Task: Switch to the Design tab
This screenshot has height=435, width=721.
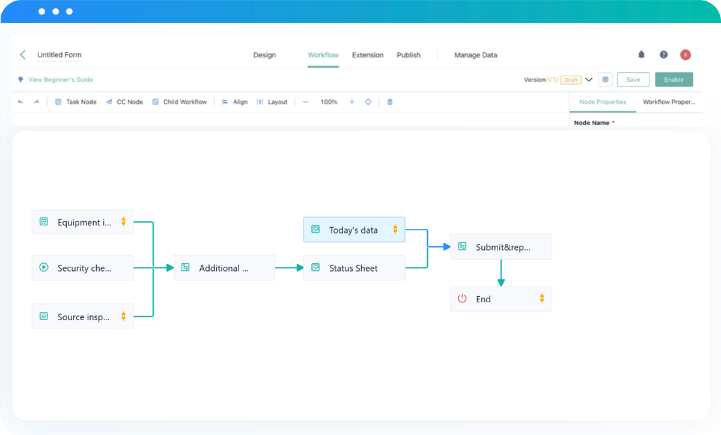Action: coord(264,55)
